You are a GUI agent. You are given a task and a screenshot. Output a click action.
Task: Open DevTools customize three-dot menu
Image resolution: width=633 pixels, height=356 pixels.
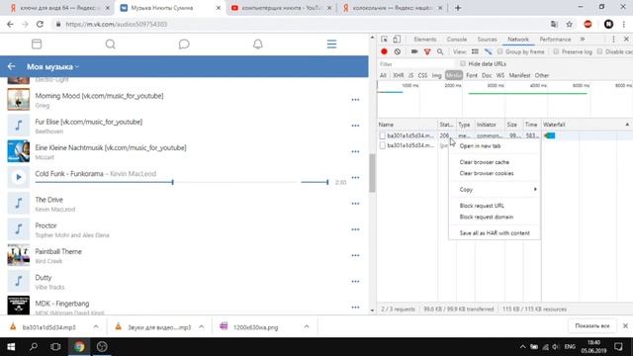coord(613,40)
